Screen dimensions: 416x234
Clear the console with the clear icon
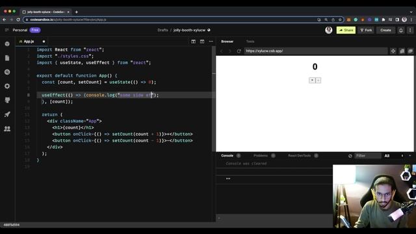[350, 156]
